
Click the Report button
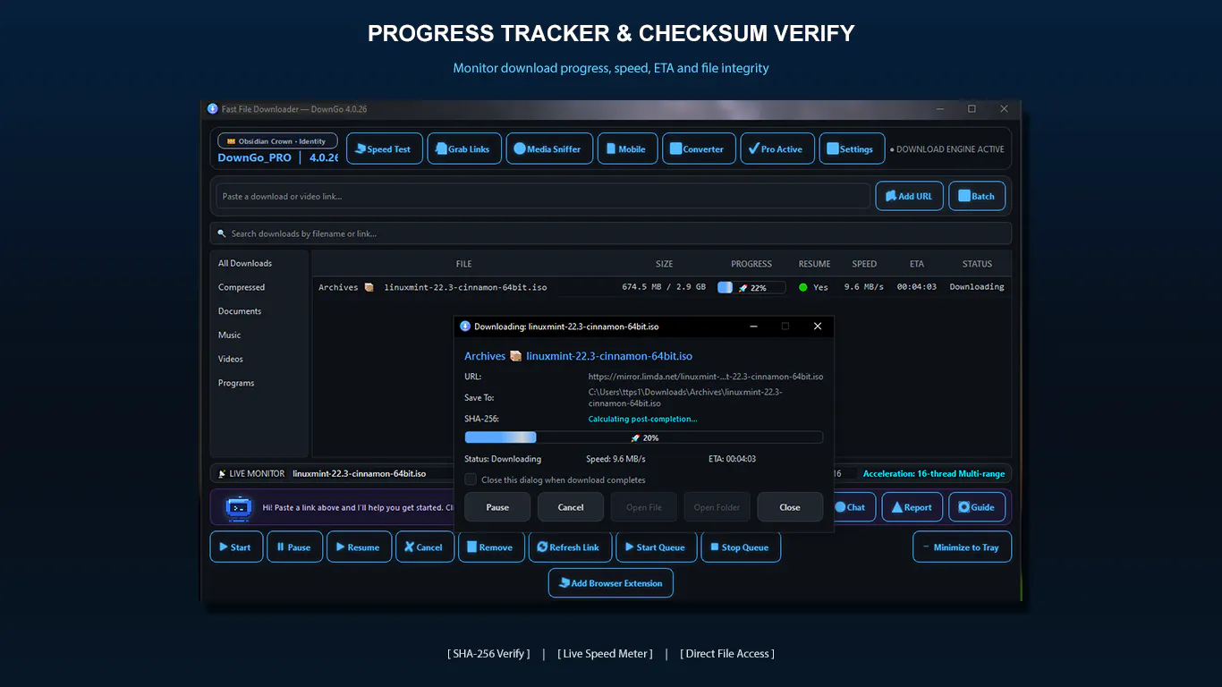(x=912, y=507)
